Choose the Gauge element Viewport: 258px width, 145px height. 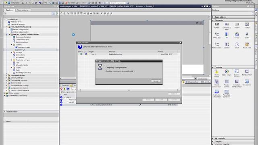[x=237, y=35]
